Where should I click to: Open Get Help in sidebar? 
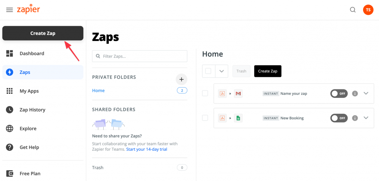(x=43, y=147)
